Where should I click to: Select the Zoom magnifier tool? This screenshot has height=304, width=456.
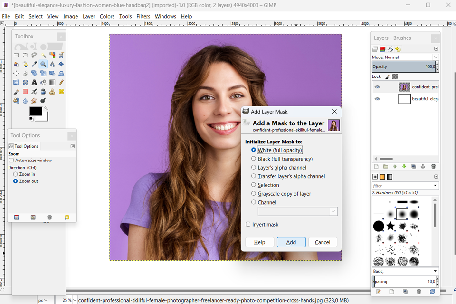click(x=43, y=64)
